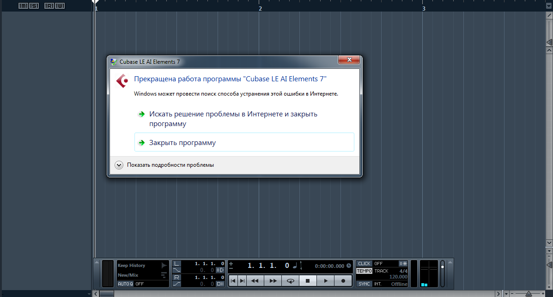Click bar 2 in the ruler
553x297 pixels.
(x=260, y=8)
